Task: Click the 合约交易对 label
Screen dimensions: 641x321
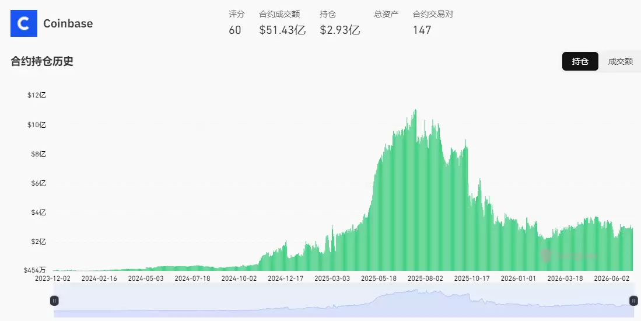Action: [433, 14]
